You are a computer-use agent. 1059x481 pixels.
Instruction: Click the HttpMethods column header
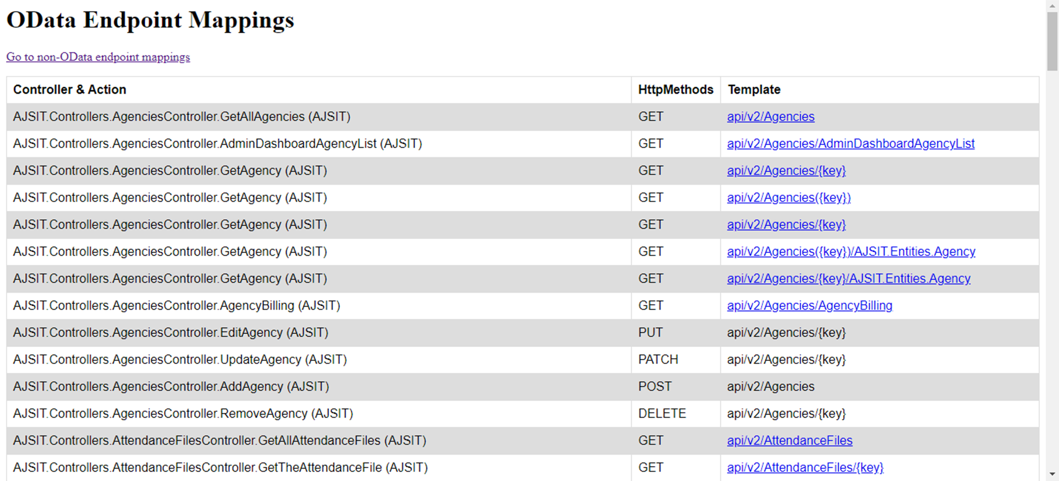[675, 89]
